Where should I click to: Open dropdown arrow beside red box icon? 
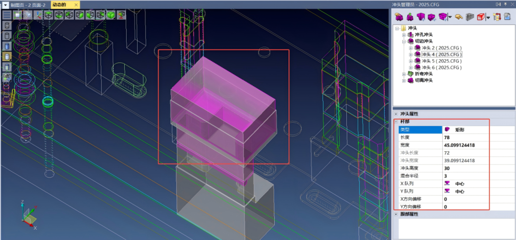point(488,18)
